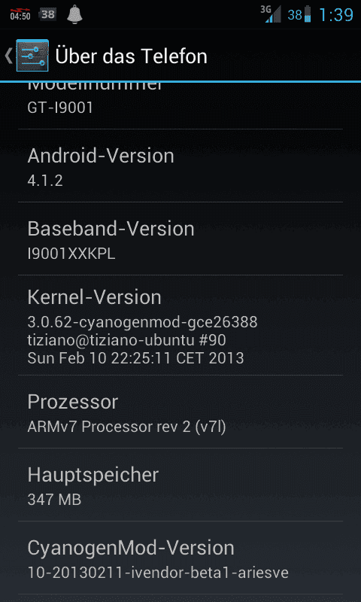The height and width of the screenshot is (602, 361).
Task: Select the Prozessor entry
Action: pos(180,412)
